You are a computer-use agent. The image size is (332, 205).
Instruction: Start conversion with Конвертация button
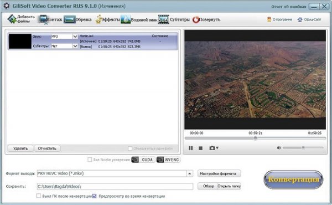pyautogui.click(x=293, y=180)
